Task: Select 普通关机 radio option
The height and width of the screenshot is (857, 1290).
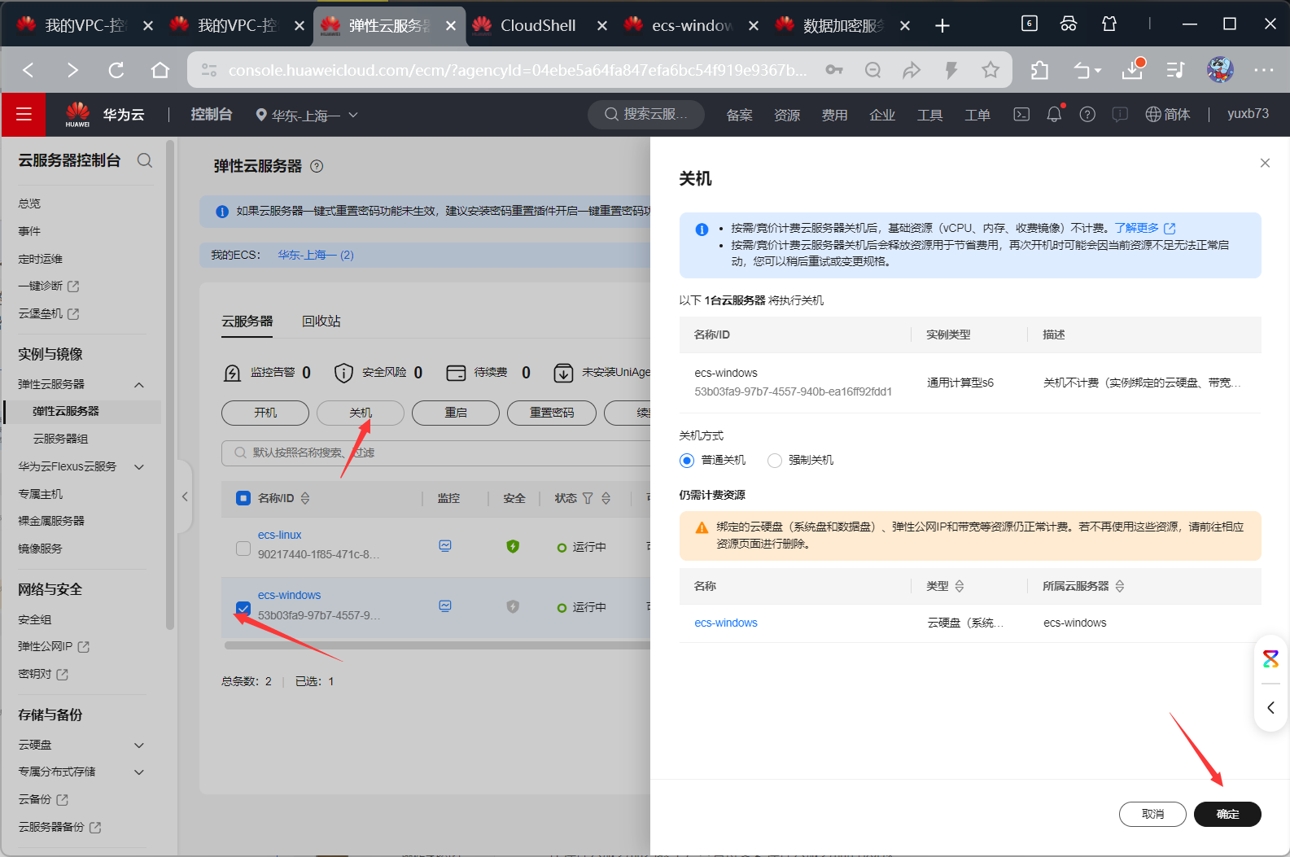Action: (x=687, y=461)
